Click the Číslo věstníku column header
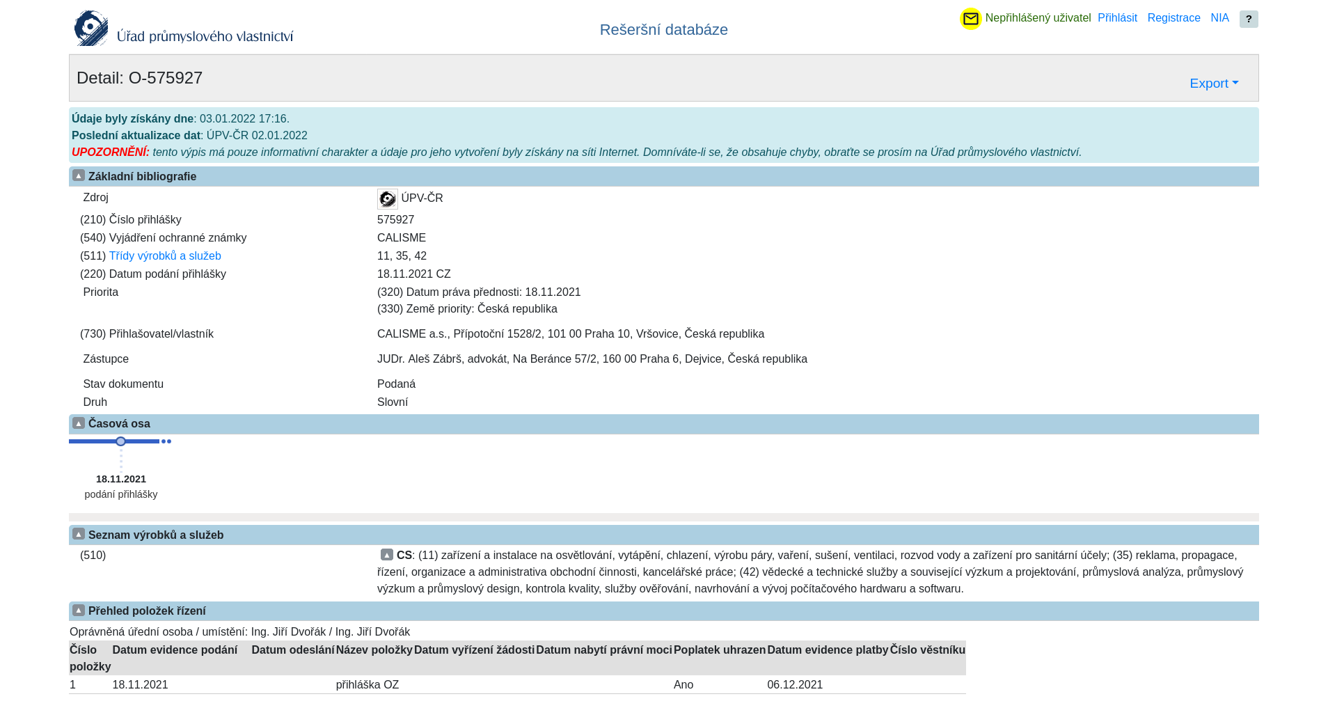The width and height of the screenshot is (1328, 708). click(x=927, y=650)
